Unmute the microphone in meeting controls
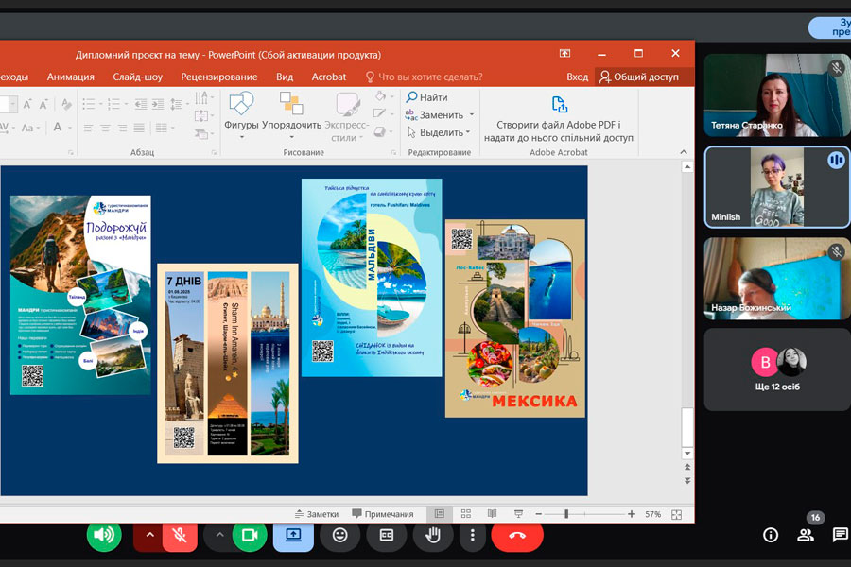 pyautogui.click(x=179, y=536)
